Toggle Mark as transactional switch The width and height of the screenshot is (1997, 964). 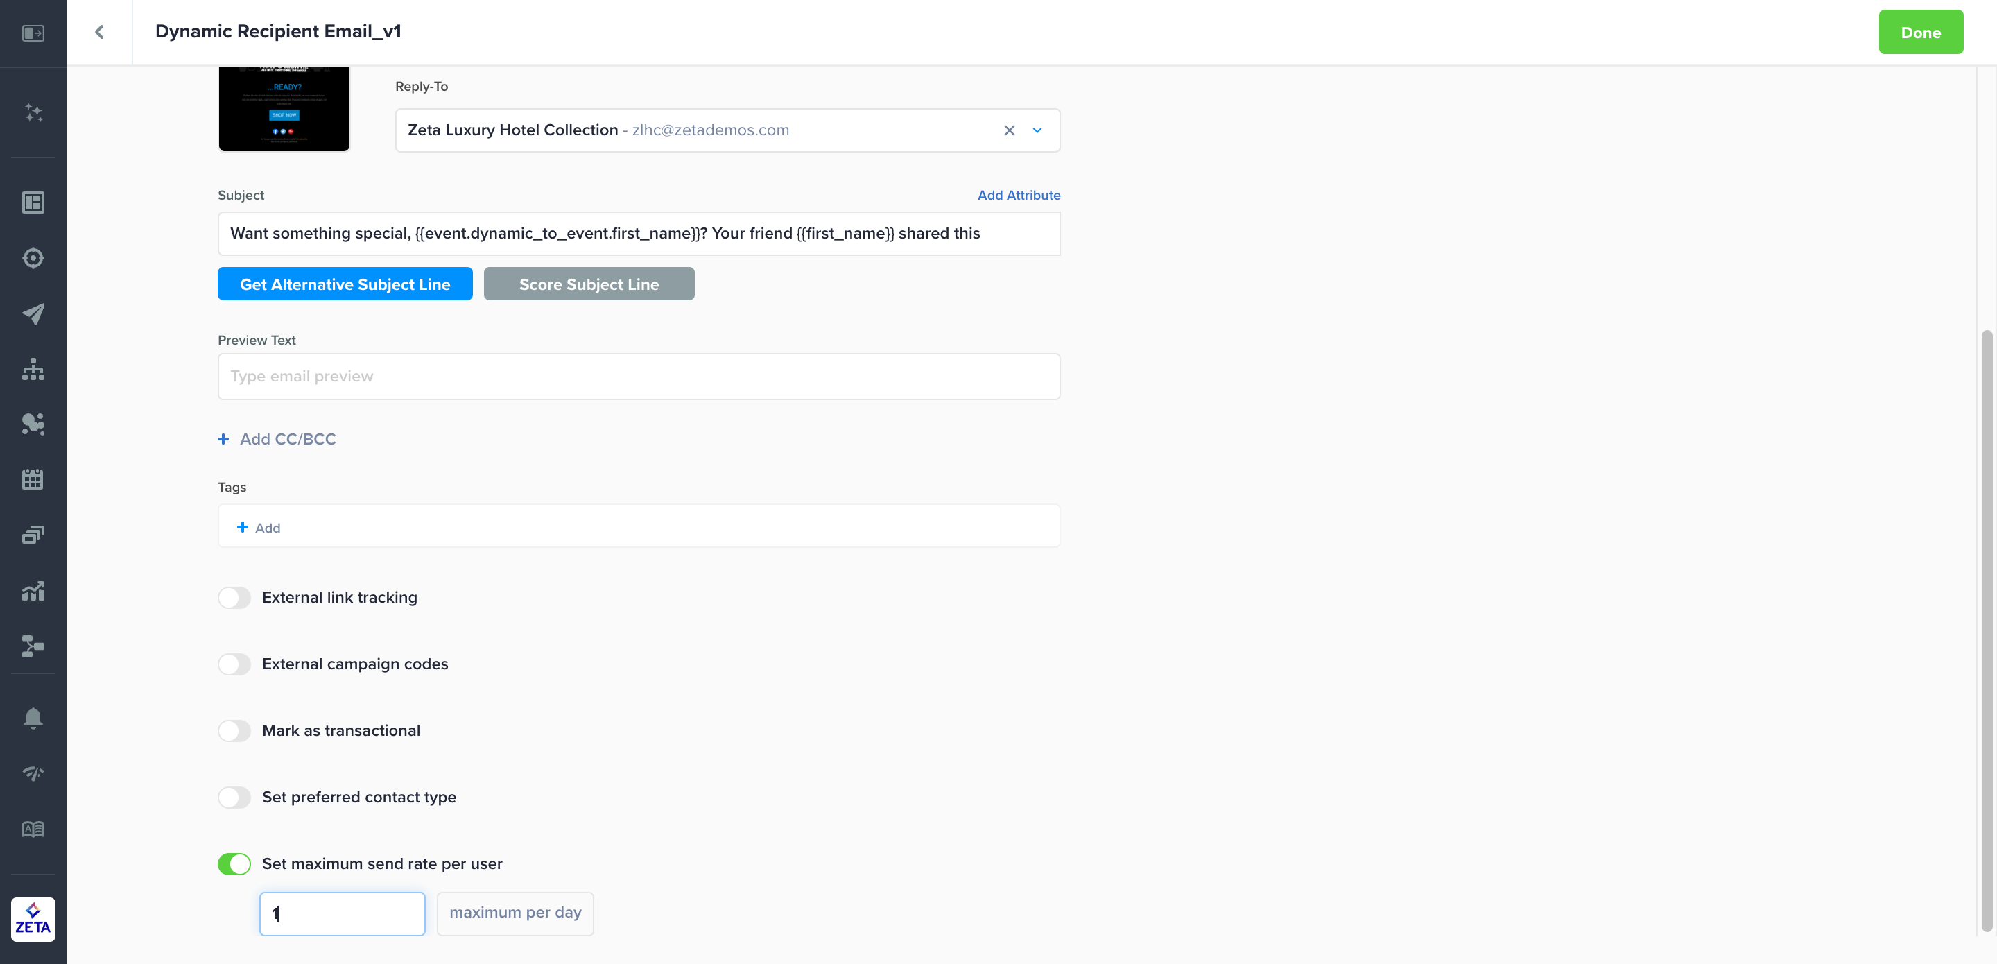(234, 730)
